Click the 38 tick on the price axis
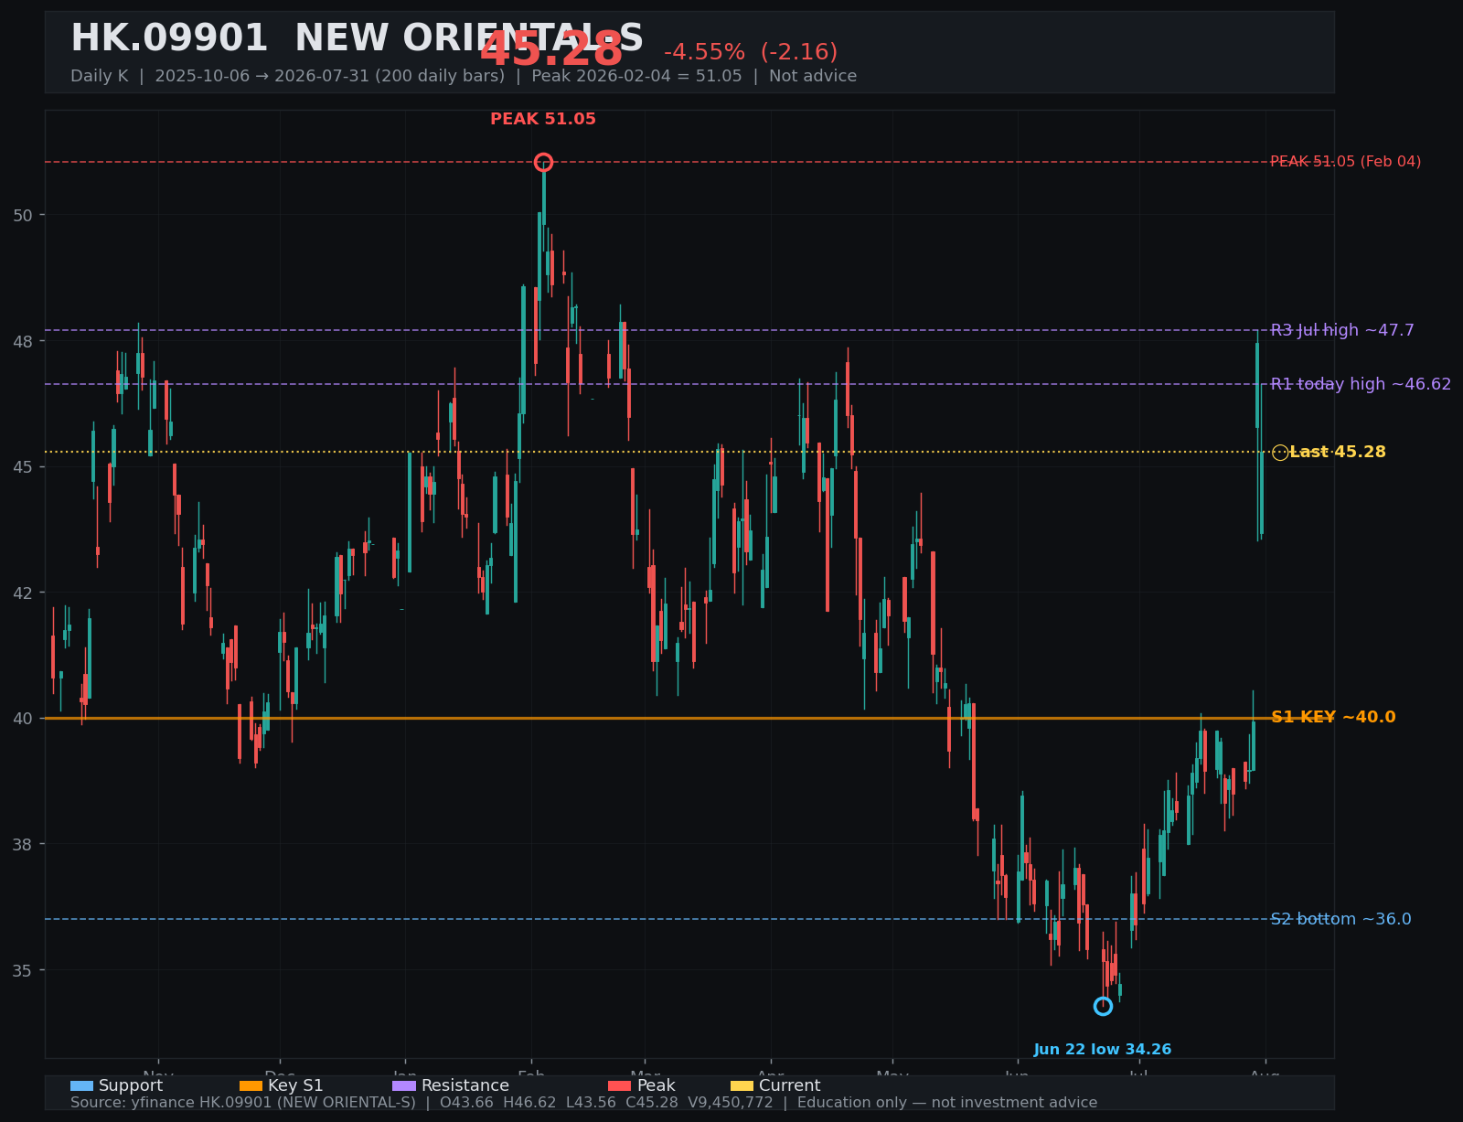Screen dimensions: 1463x1122 (x=23, y=844)
